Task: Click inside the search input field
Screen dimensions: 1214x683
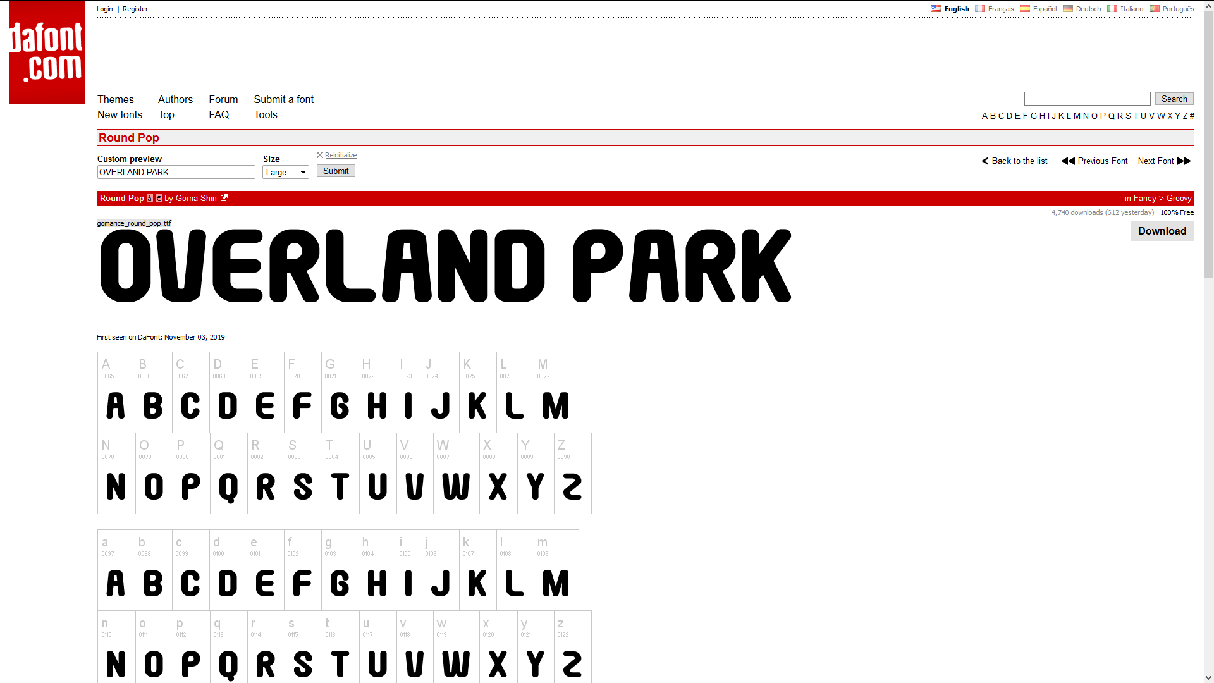Action: 1086,98
